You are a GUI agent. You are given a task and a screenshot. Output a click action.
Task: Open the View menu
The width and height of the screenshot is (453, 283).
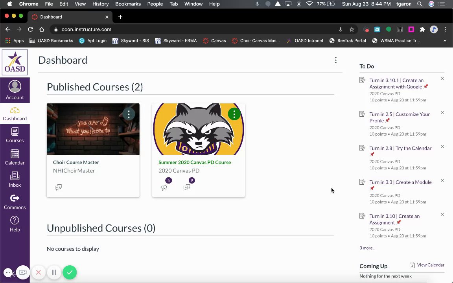coord(80,4)
